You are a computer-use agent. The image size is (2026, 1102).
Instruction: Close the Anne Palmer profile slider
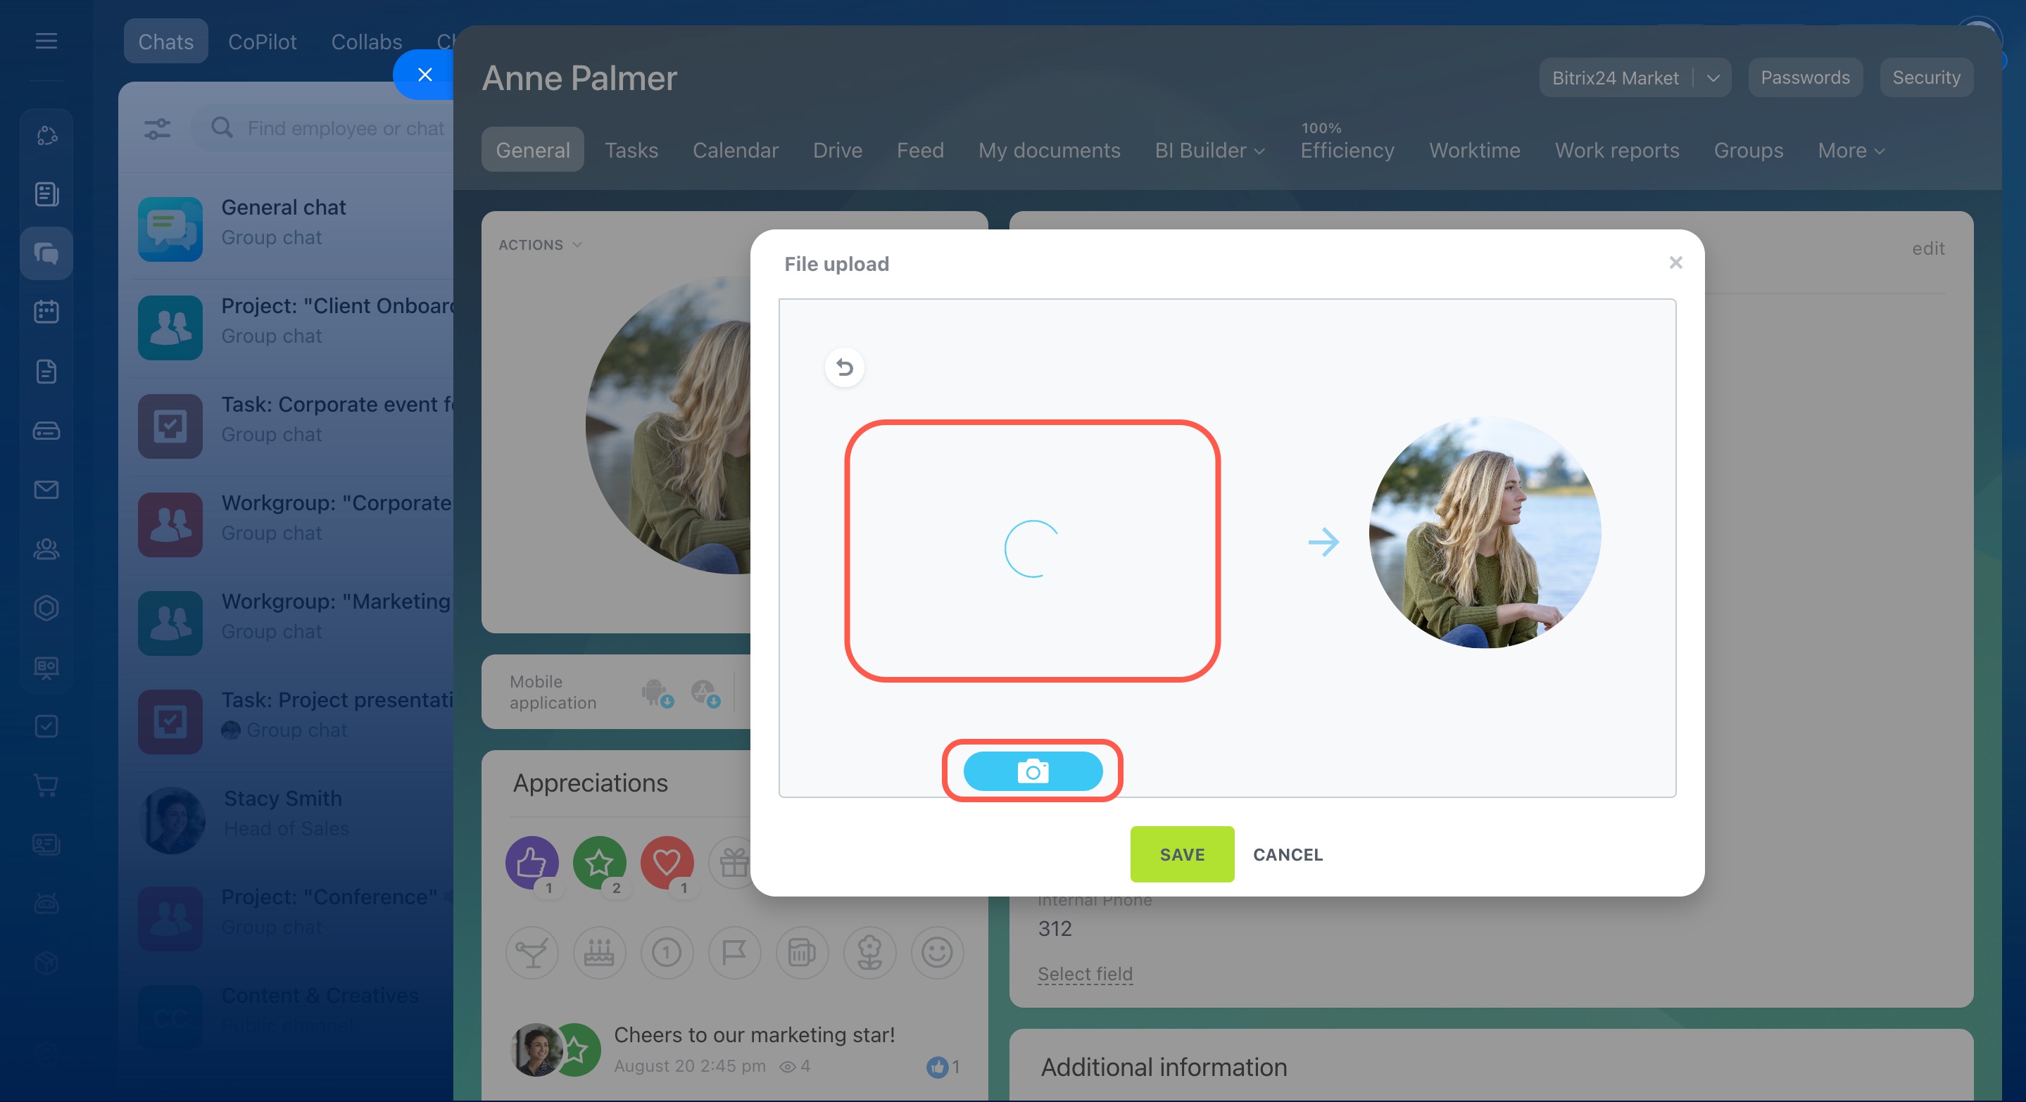coord(424,75)
